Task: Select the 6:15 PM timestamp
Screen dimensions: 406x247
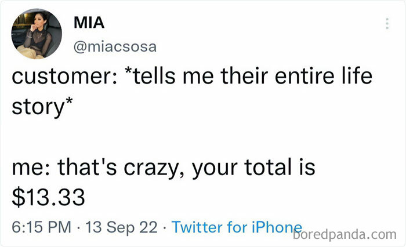Action: click(x=41, y=227)
